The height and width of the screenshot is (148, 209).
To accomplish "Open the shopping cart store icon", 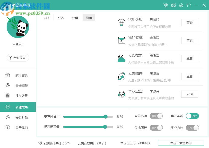I will click(x=166, y=5).
